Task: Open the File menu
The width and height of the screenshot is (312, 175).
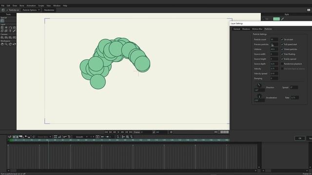Action: 3,6
